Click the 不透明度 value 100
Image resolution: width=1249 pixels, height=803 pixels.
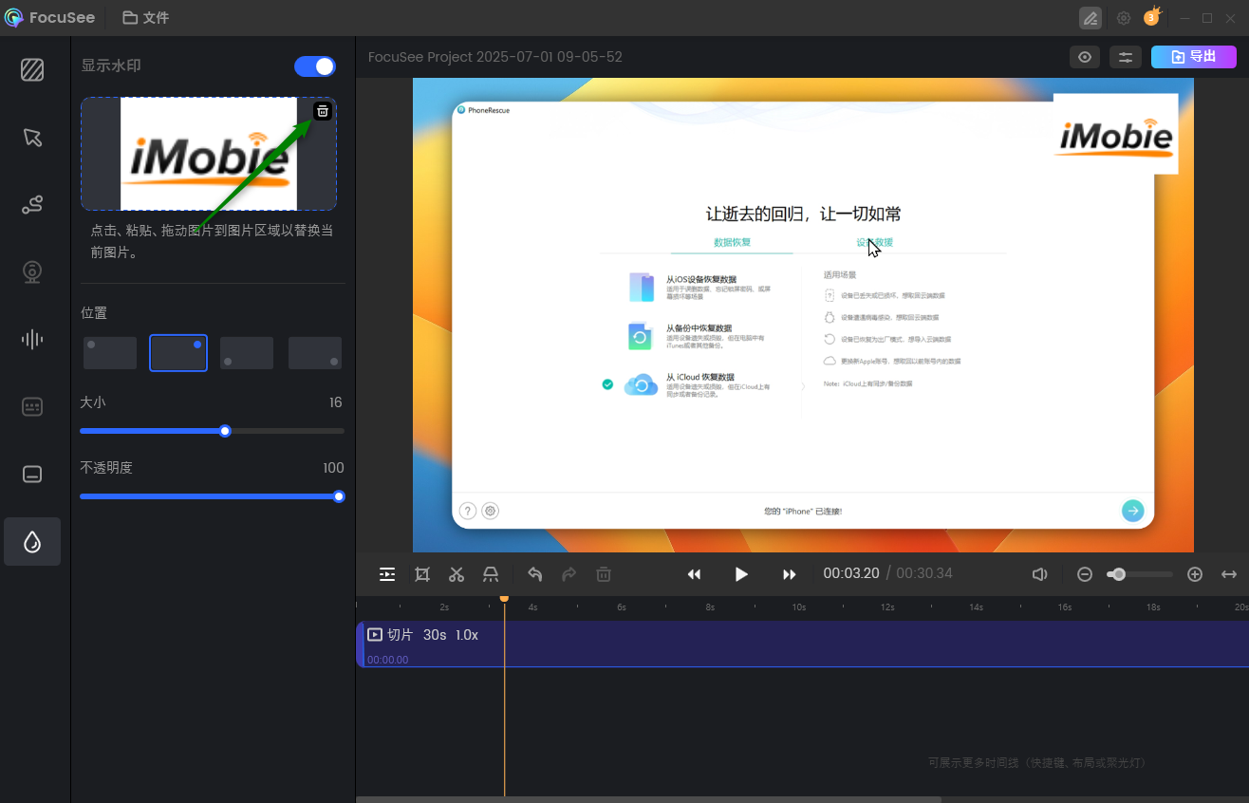(333, 468)
